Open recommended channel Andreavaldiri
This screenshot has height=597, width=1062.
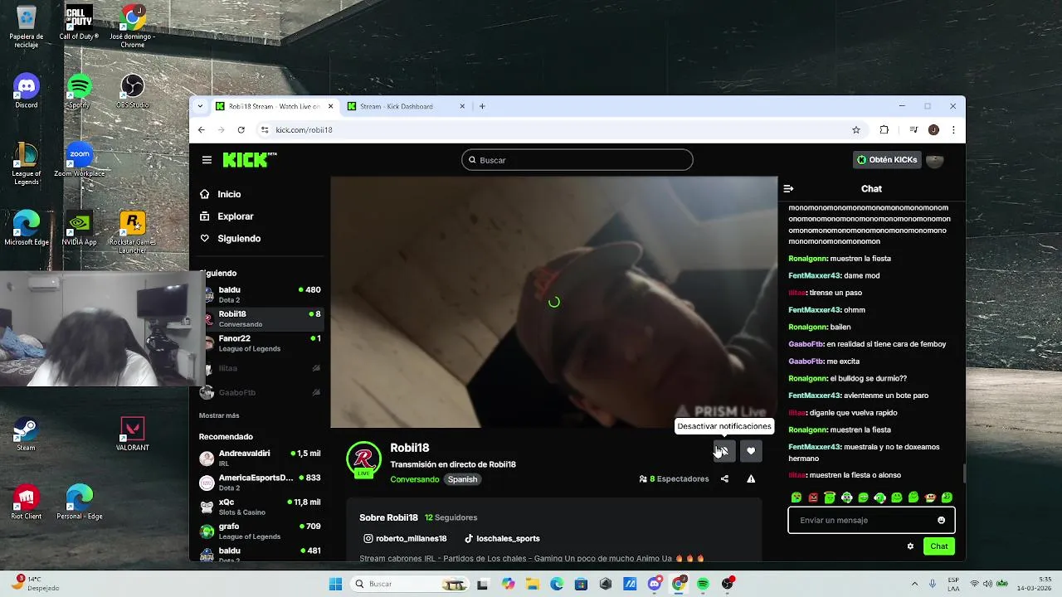[x=261, y=459]
